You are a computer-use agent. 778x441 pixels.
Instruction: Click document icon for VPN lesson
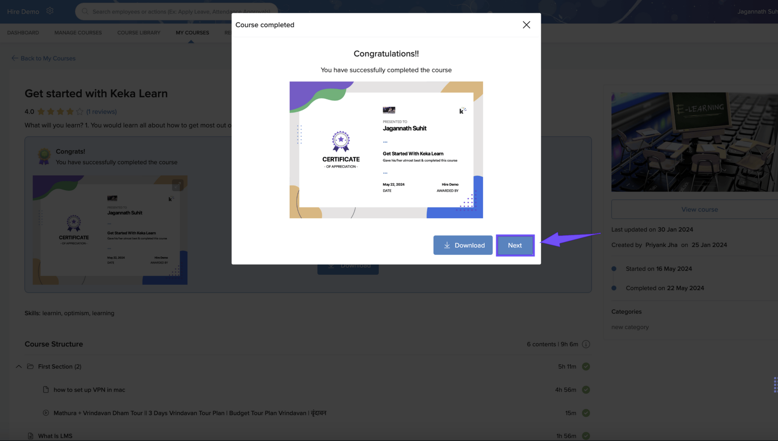pos(46,390)
